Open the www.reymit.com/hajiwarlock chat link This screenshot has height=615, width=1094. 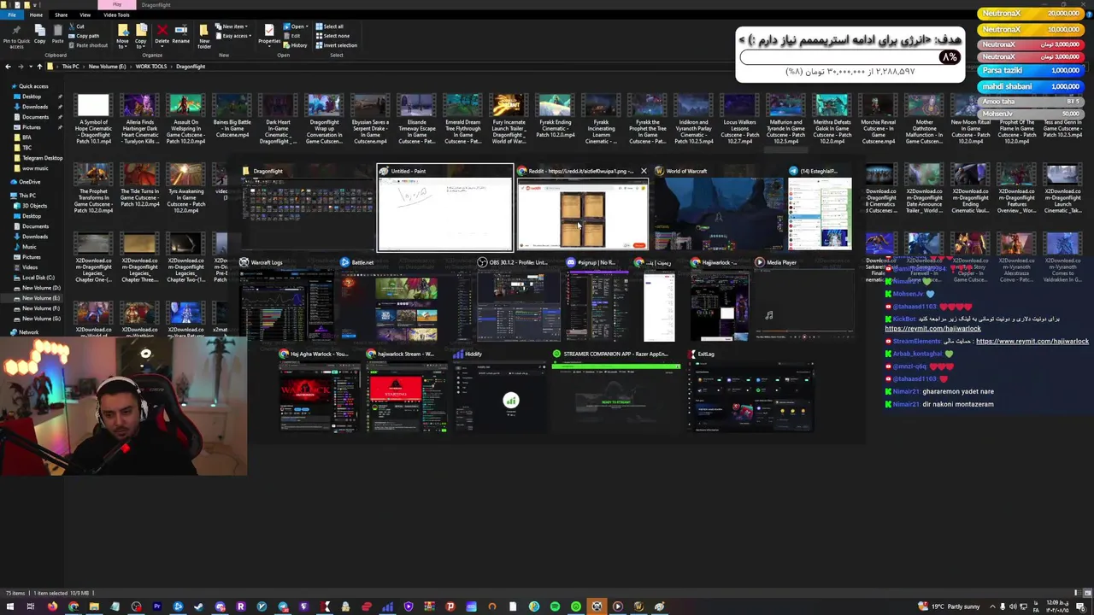tap(1032, 342)
